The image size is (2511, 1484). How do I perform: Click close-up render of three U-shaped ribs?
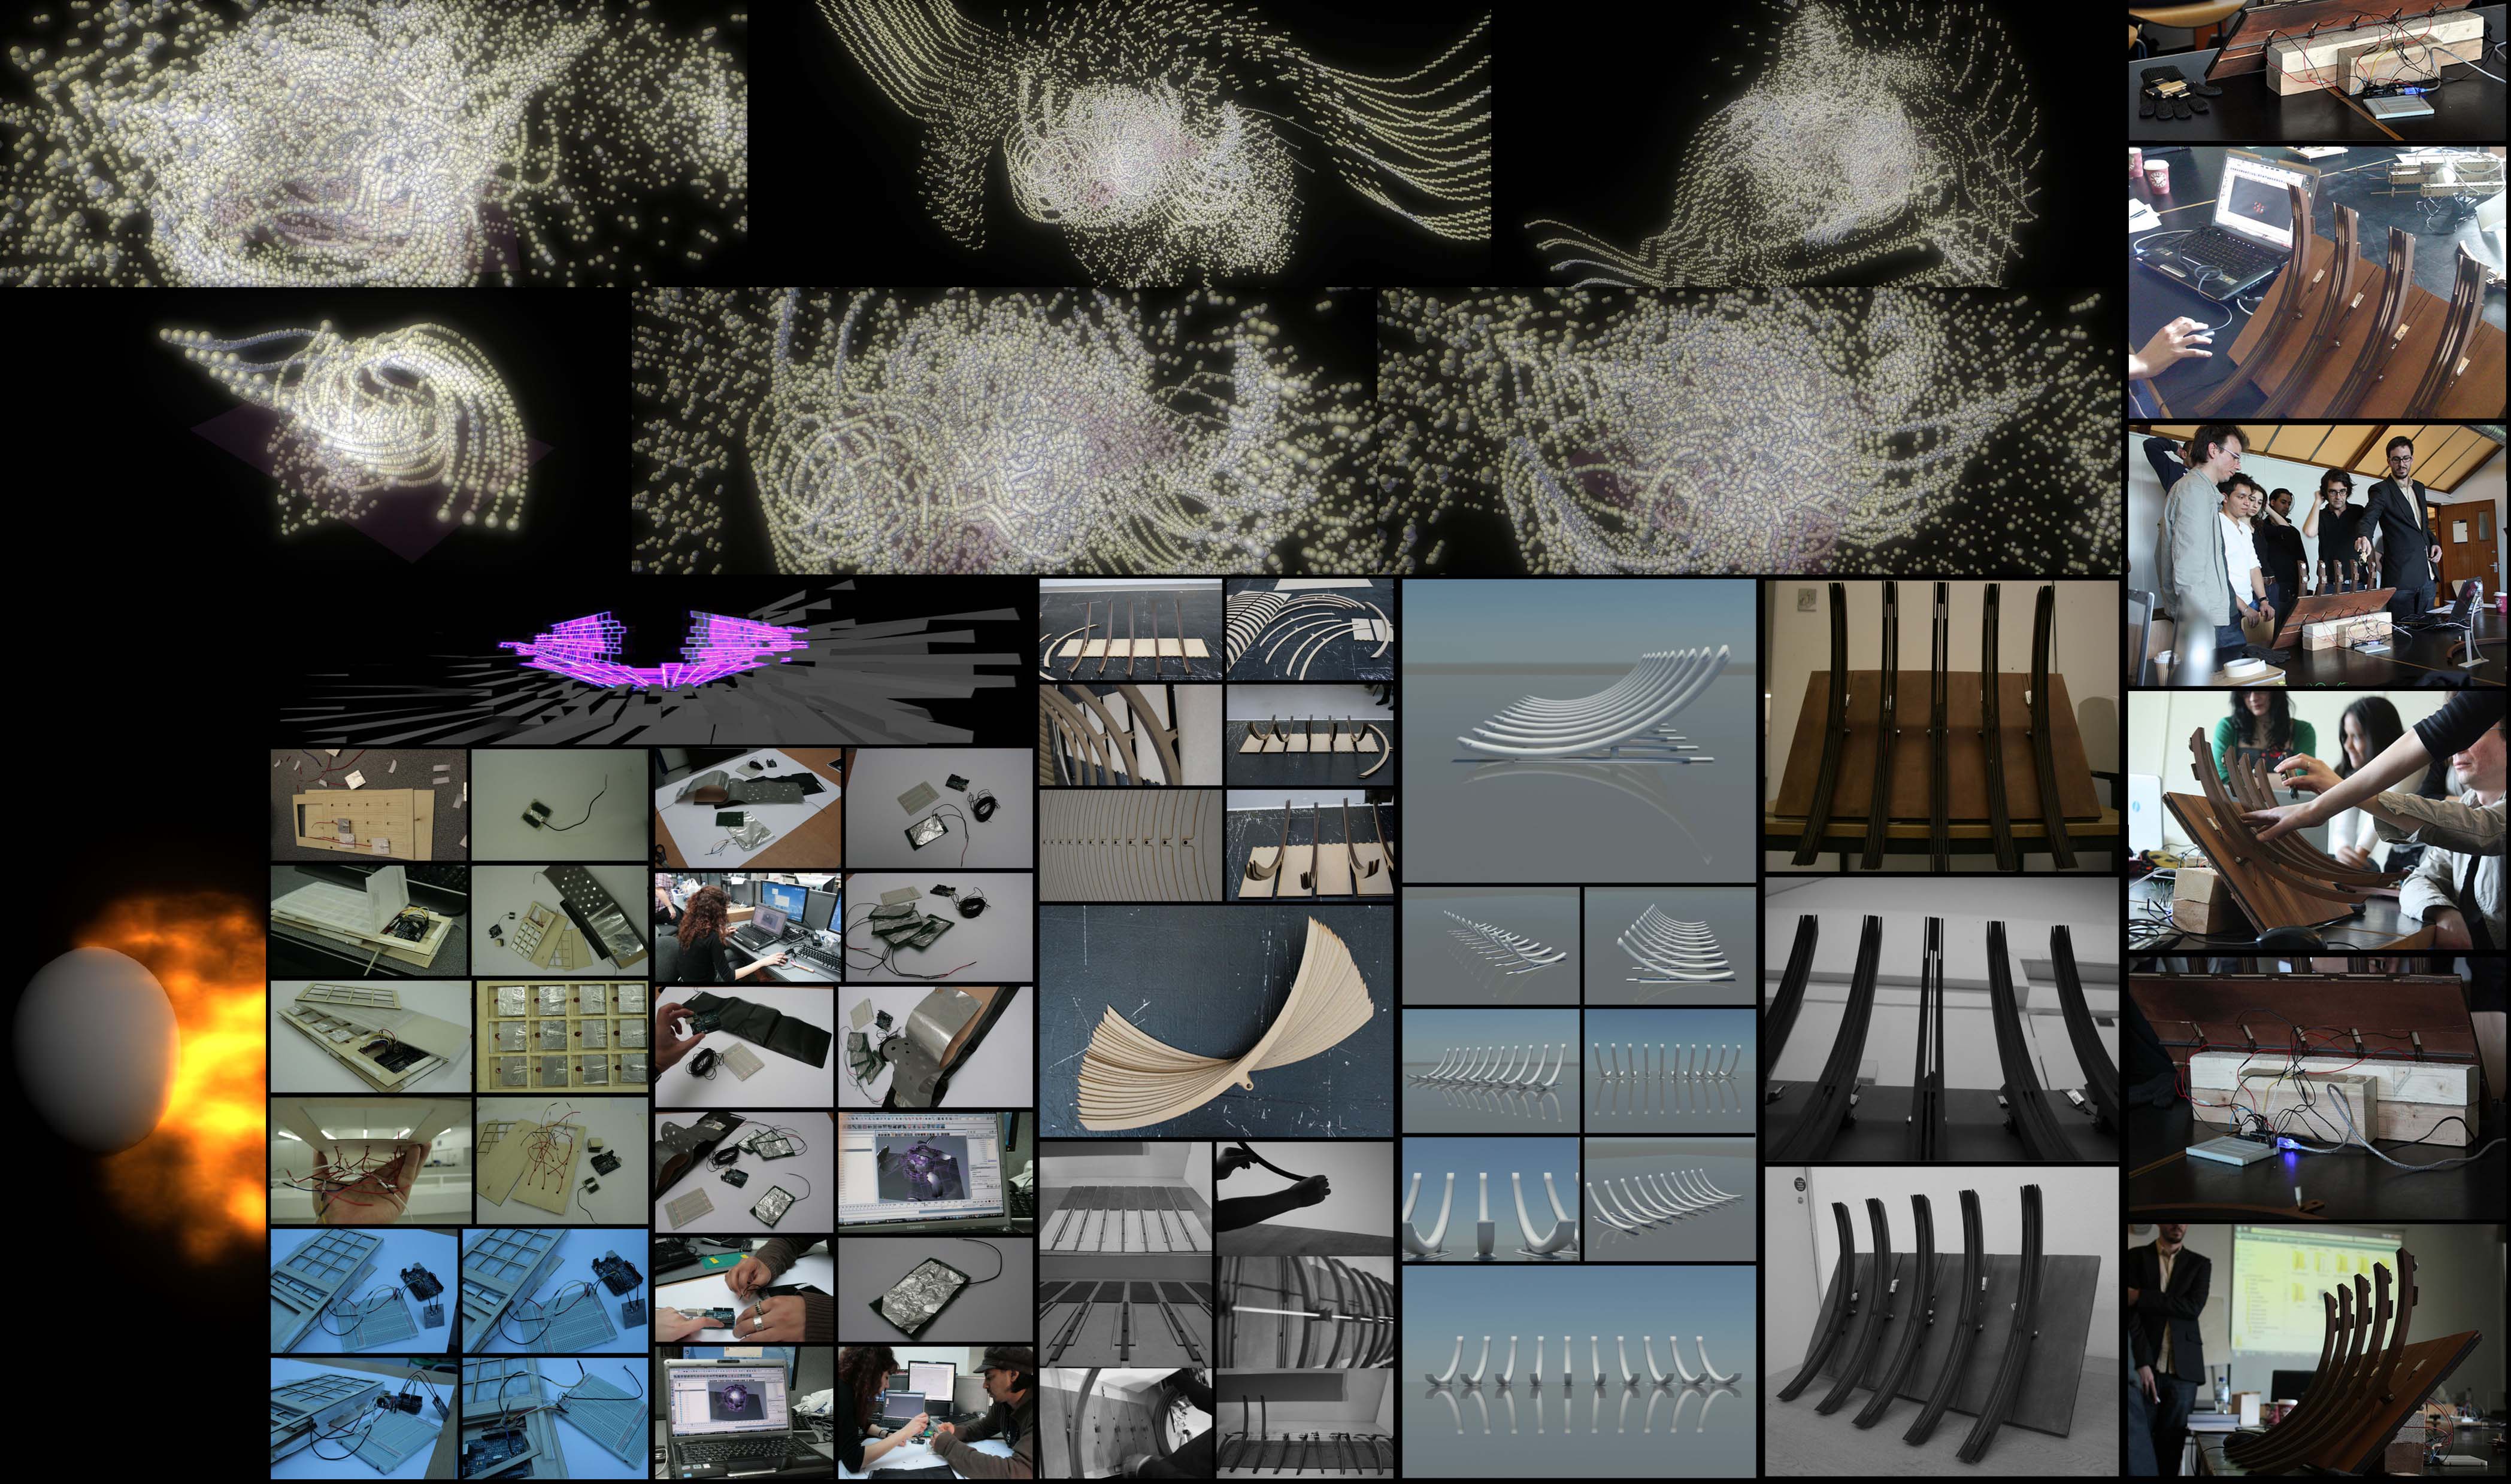tap(1489, 1198)
